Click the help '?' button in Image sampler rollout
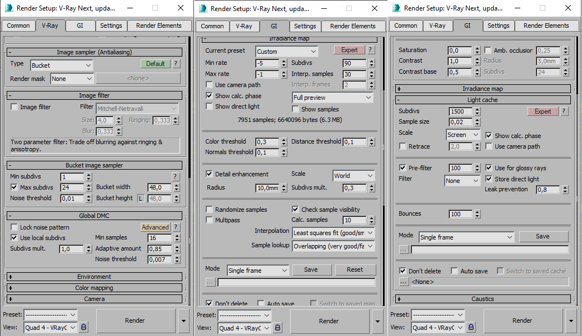 tap(176, 64)
